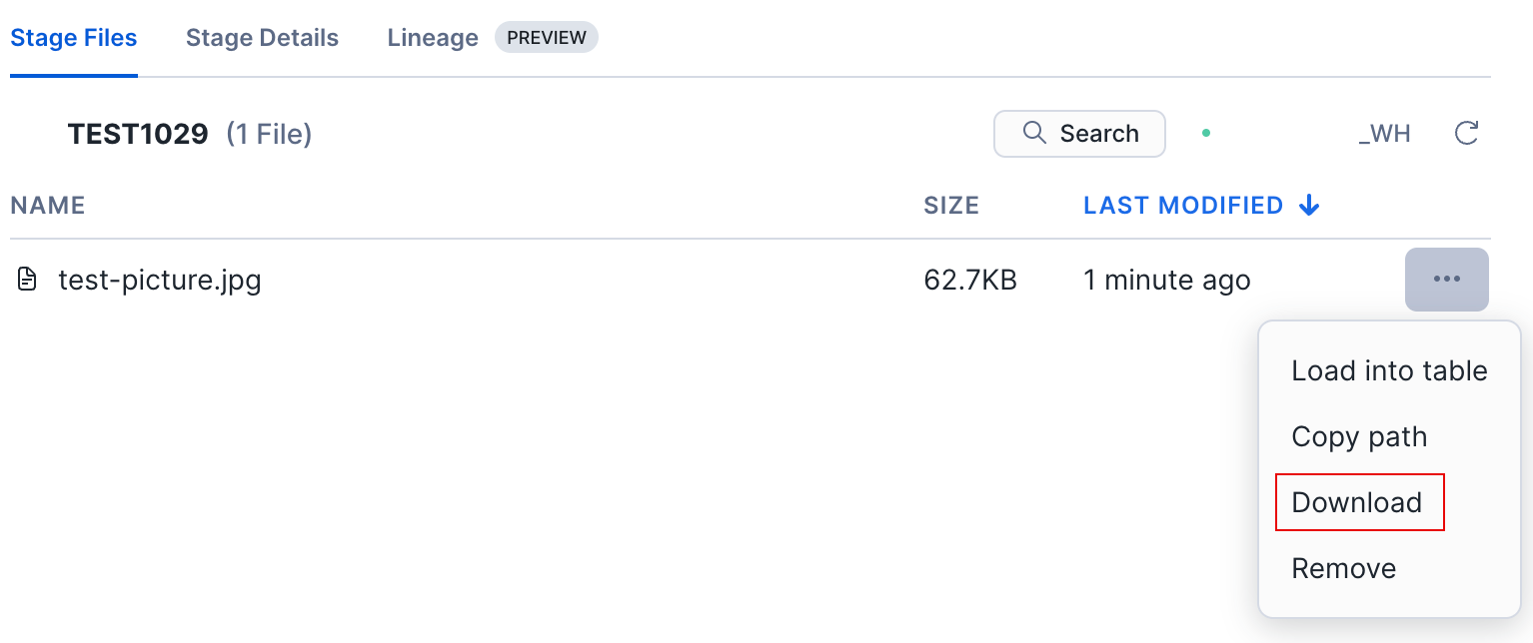Click the green status dot indicator
The height and width of the screenshot is (643, 1533).
[x=1206, y=133]
